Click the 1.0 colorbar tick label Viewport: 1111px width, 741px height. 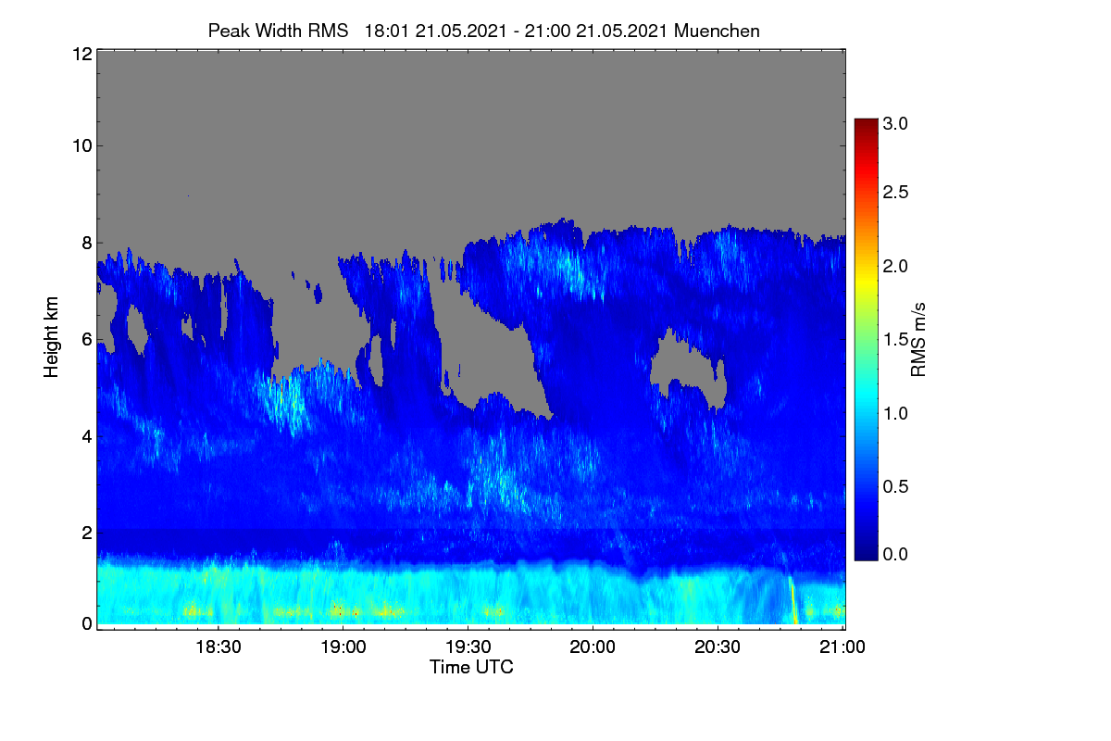tap(895, 412)
